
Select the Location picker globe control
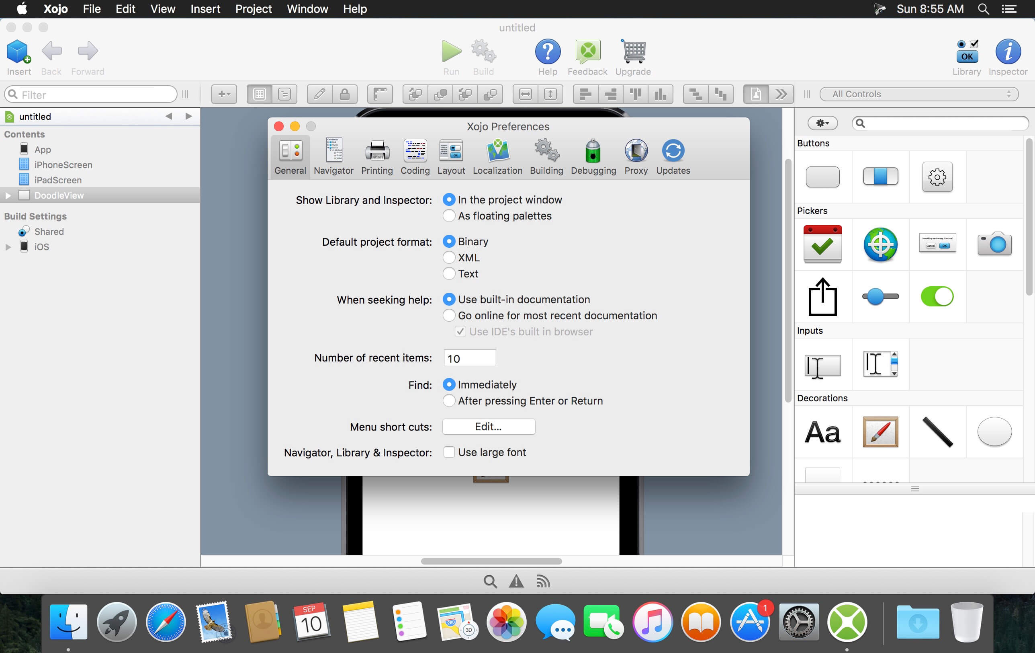click(880, 244)
